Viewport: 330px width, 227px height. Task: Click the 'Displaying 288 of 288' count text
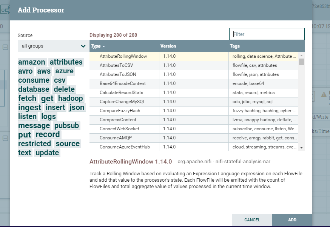click(113, 35)
